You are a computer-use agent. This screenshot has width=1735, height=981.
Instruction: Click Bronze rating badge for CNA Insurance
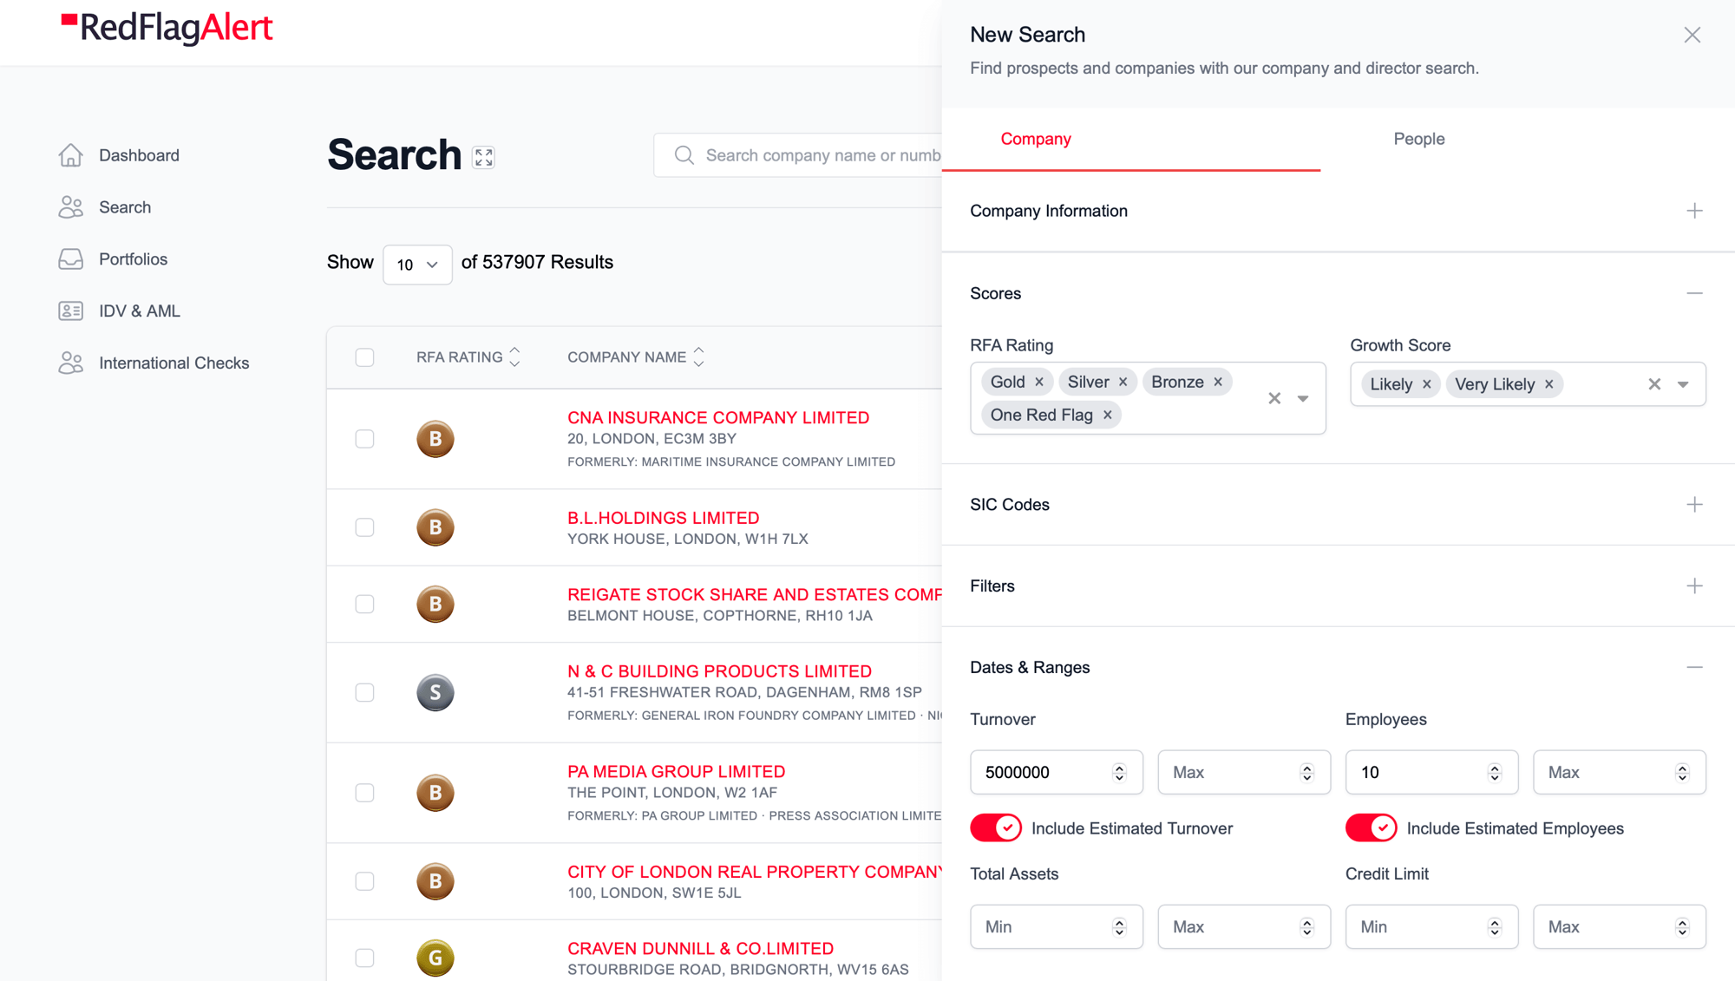(435, 439)
